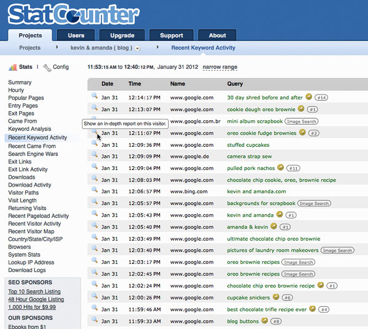
Task: Open Country/State/City/ISP in sidebar
Action: point(36,239)
